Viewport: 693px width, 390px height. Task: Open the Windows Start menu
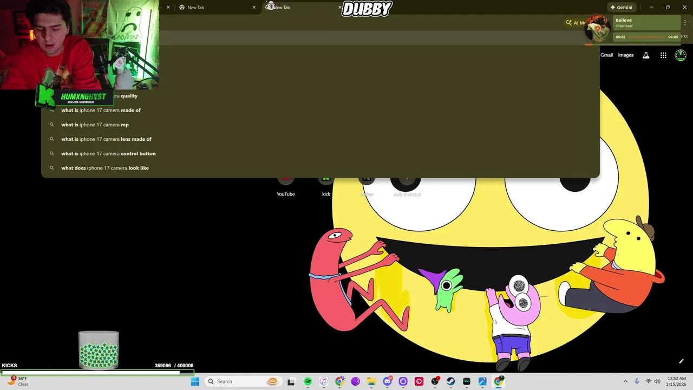[195, 381]
